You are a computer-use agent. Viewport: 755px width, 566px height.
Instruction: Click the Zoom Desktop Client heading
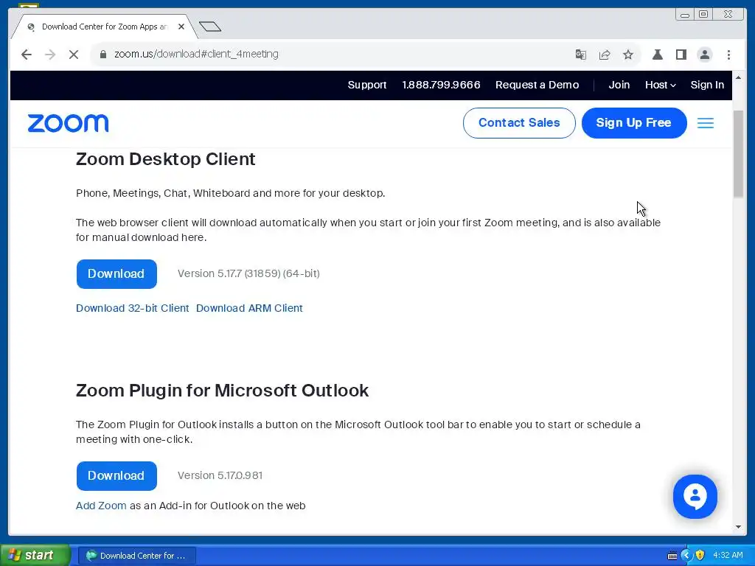[x=165, y=159]
